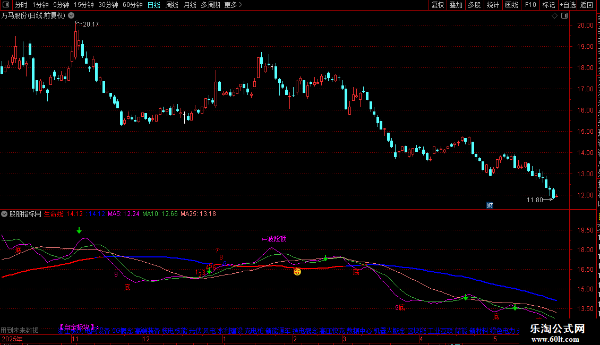Open the 工业互联 sector link
The image size is (600, 345).
pos(440,331)
